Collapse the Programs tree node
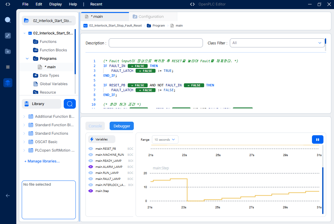This screenshot has height=224, width=334. click(27, 59)
